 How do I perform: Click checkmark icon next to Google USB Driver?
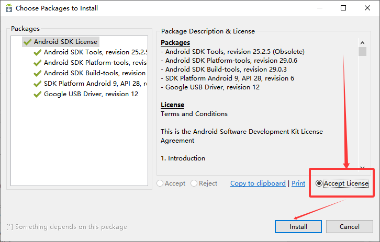click(x=37, y=94)
